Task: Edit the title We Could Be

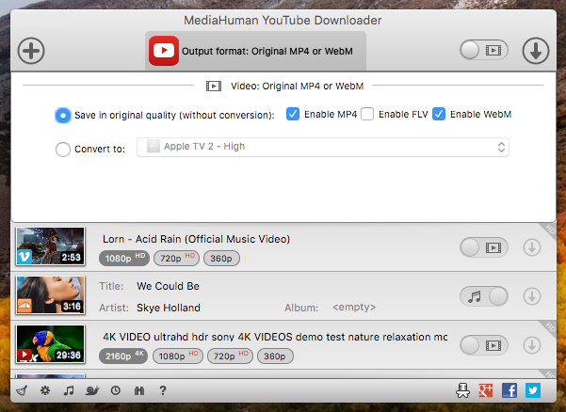Action: point(168,286)
